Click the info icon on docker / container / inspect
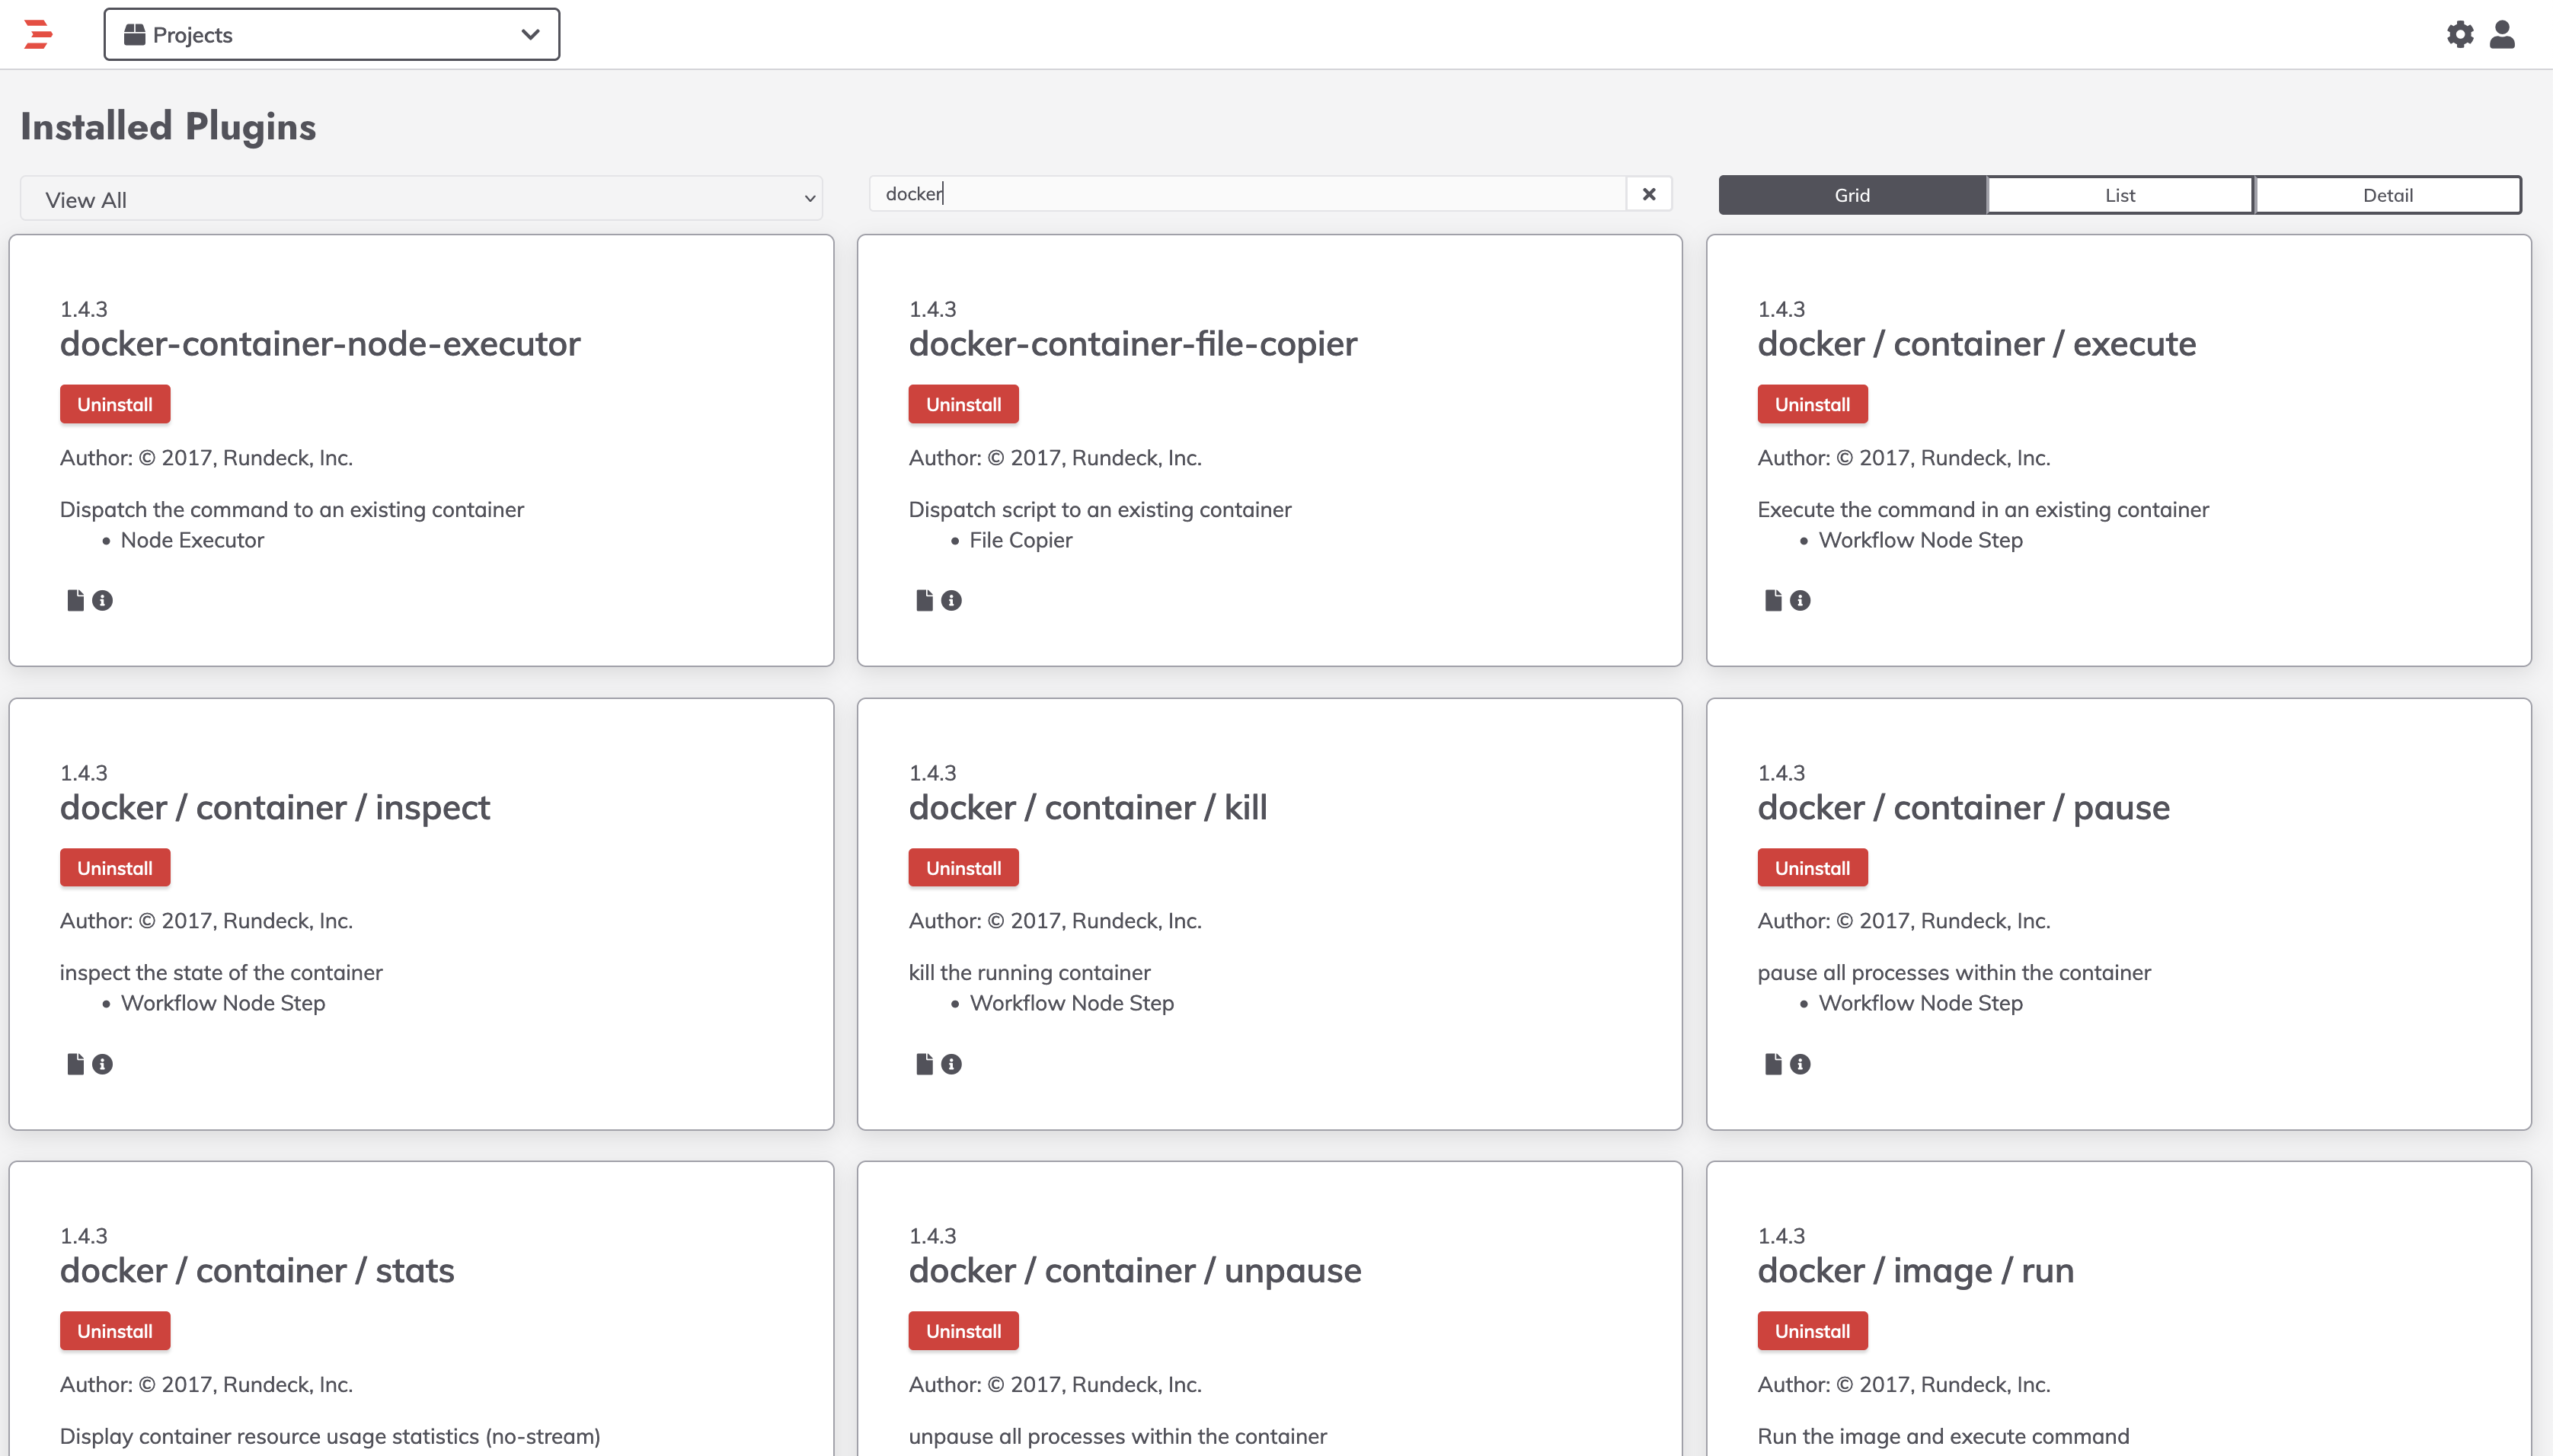The image size is (2553, 1456). click(102, 1063)
